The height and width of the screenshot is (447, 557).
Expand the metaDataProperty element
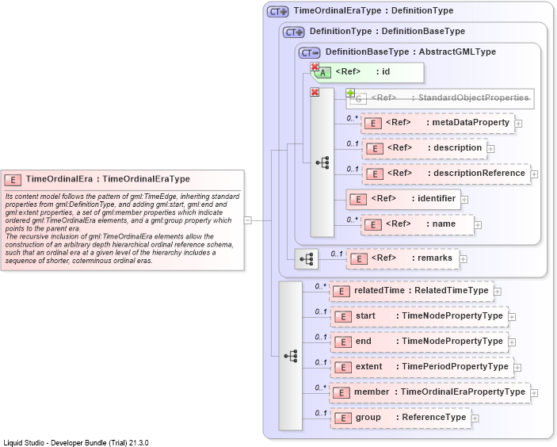pyautogui.click(x=518, y=124)
